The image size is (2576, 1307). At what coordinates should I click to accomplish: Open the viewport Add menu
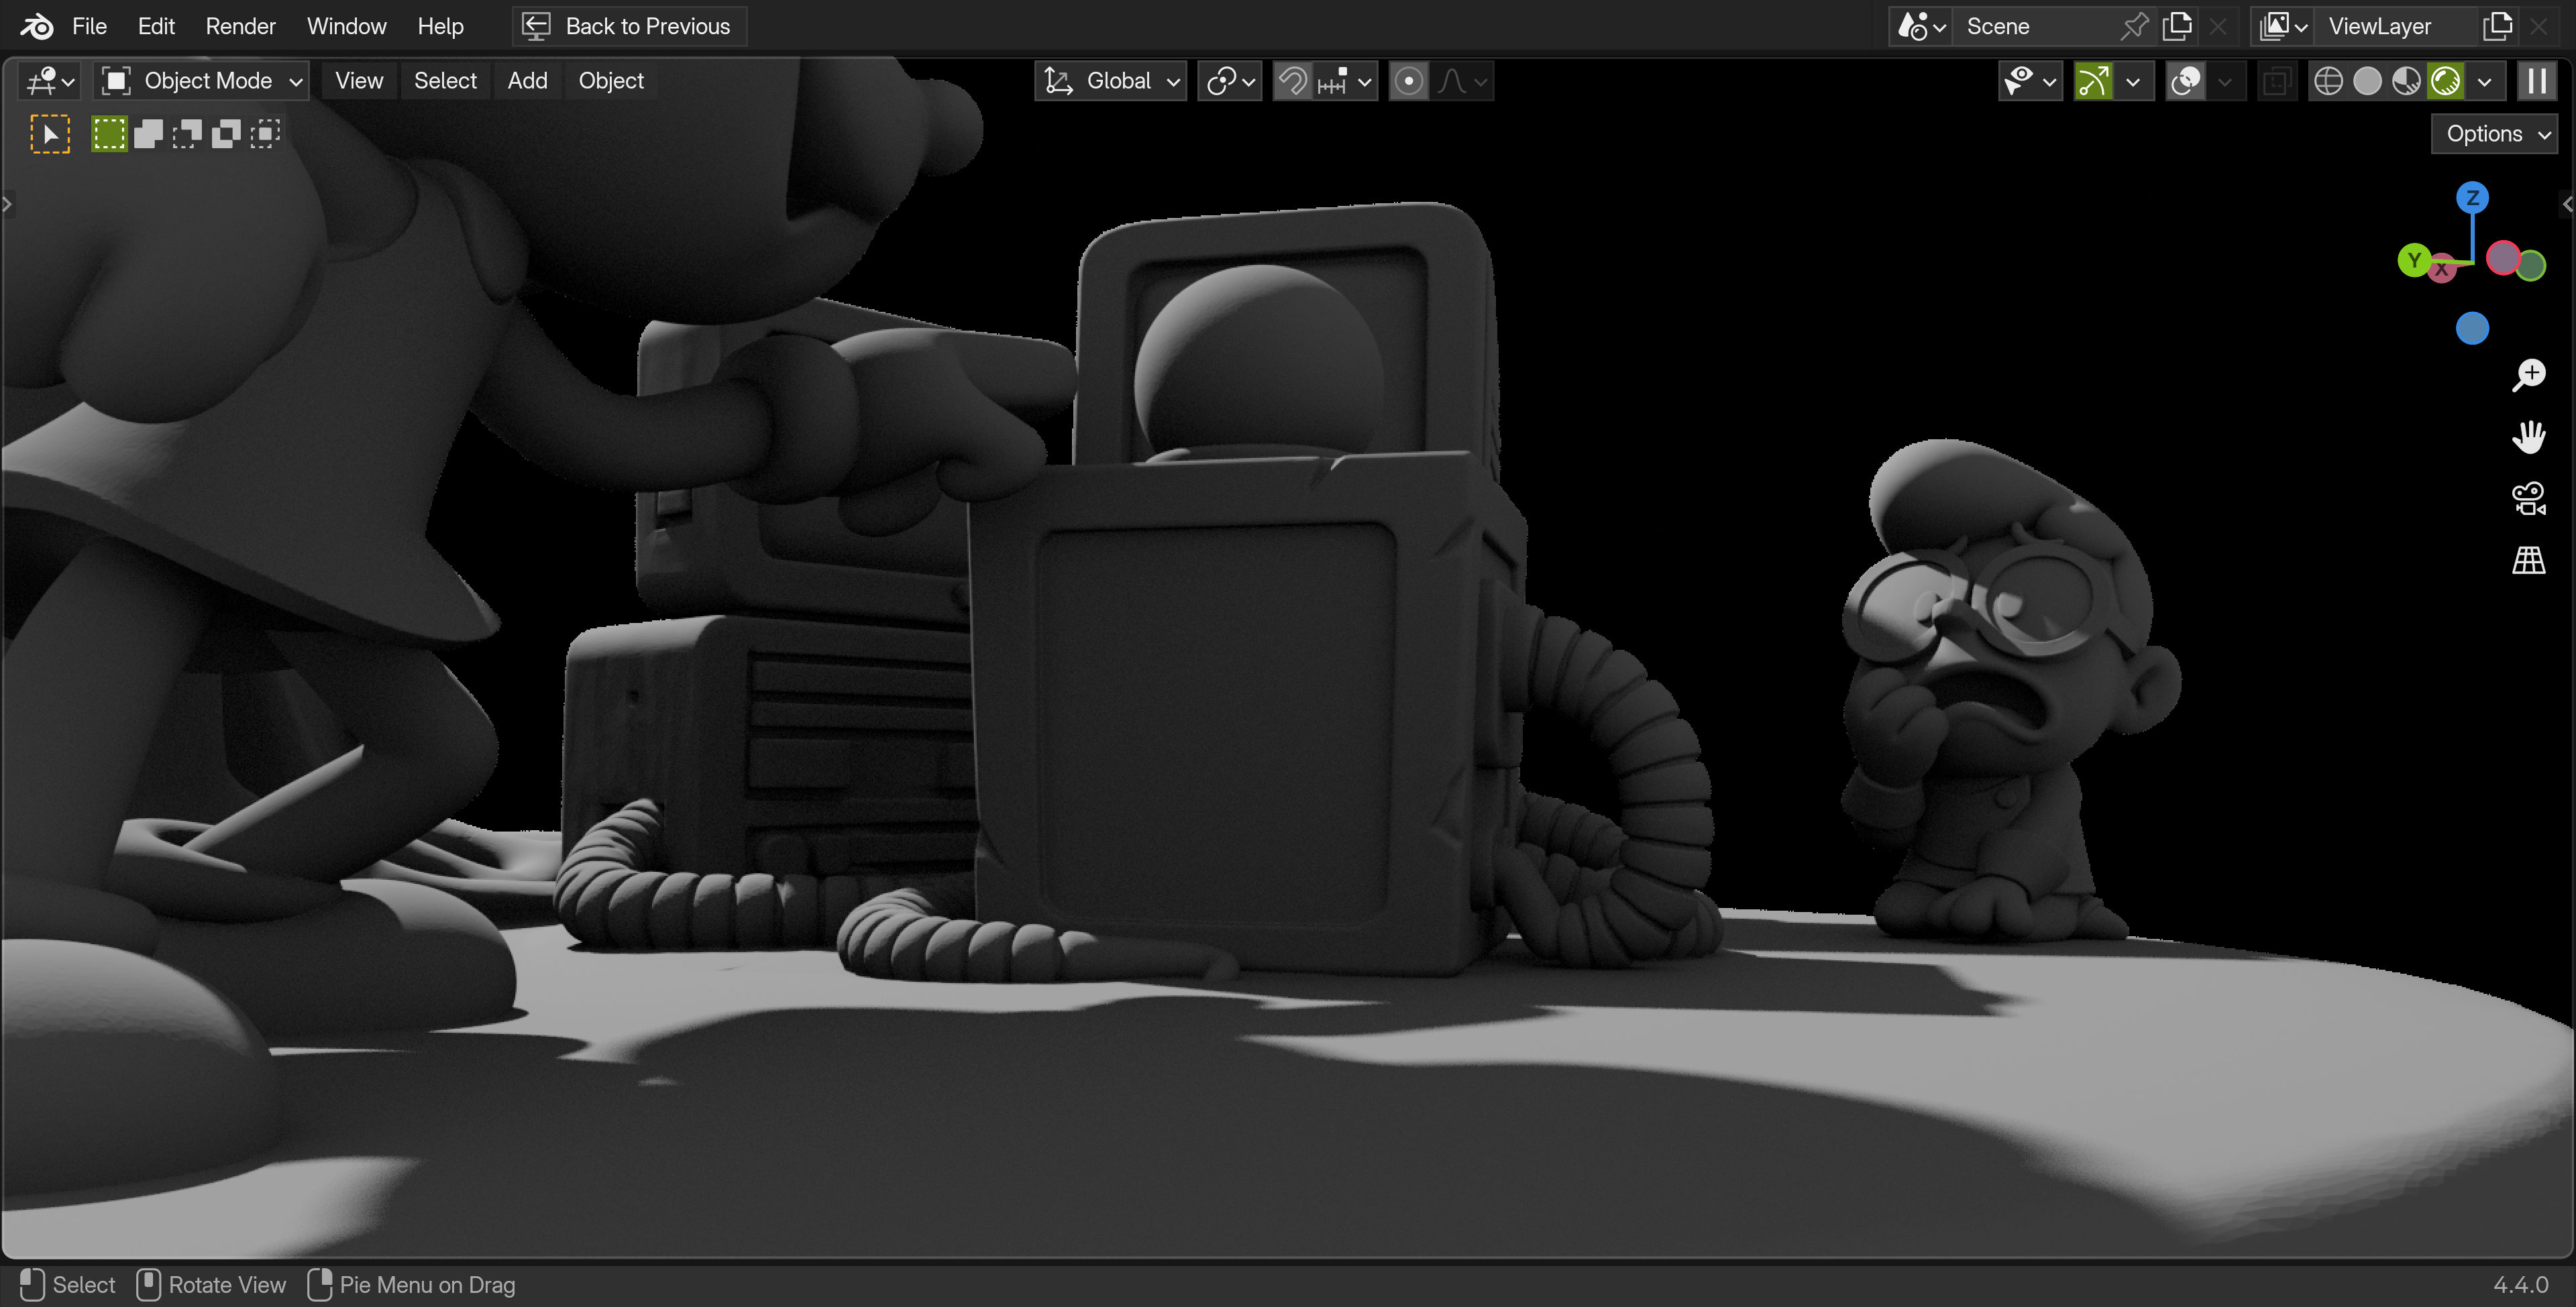[x=527, y=81]
